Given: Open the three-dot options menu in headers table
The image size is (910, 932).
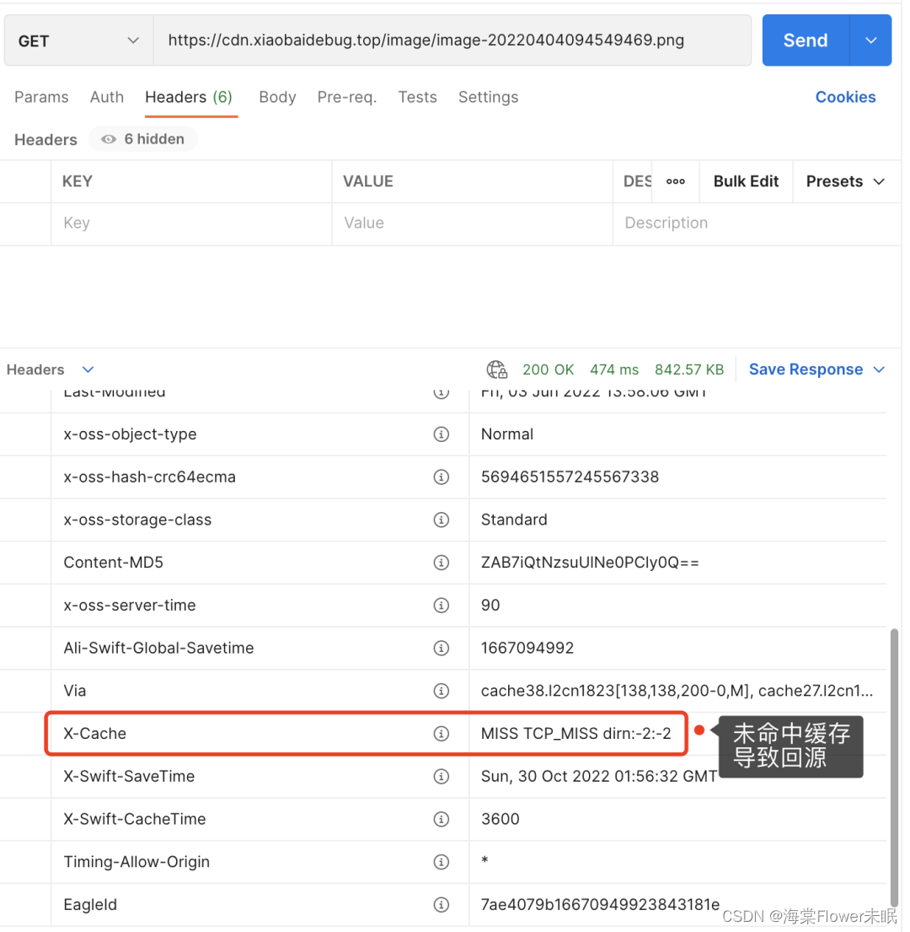Looking at the screenshot, I should click(675, 180).
